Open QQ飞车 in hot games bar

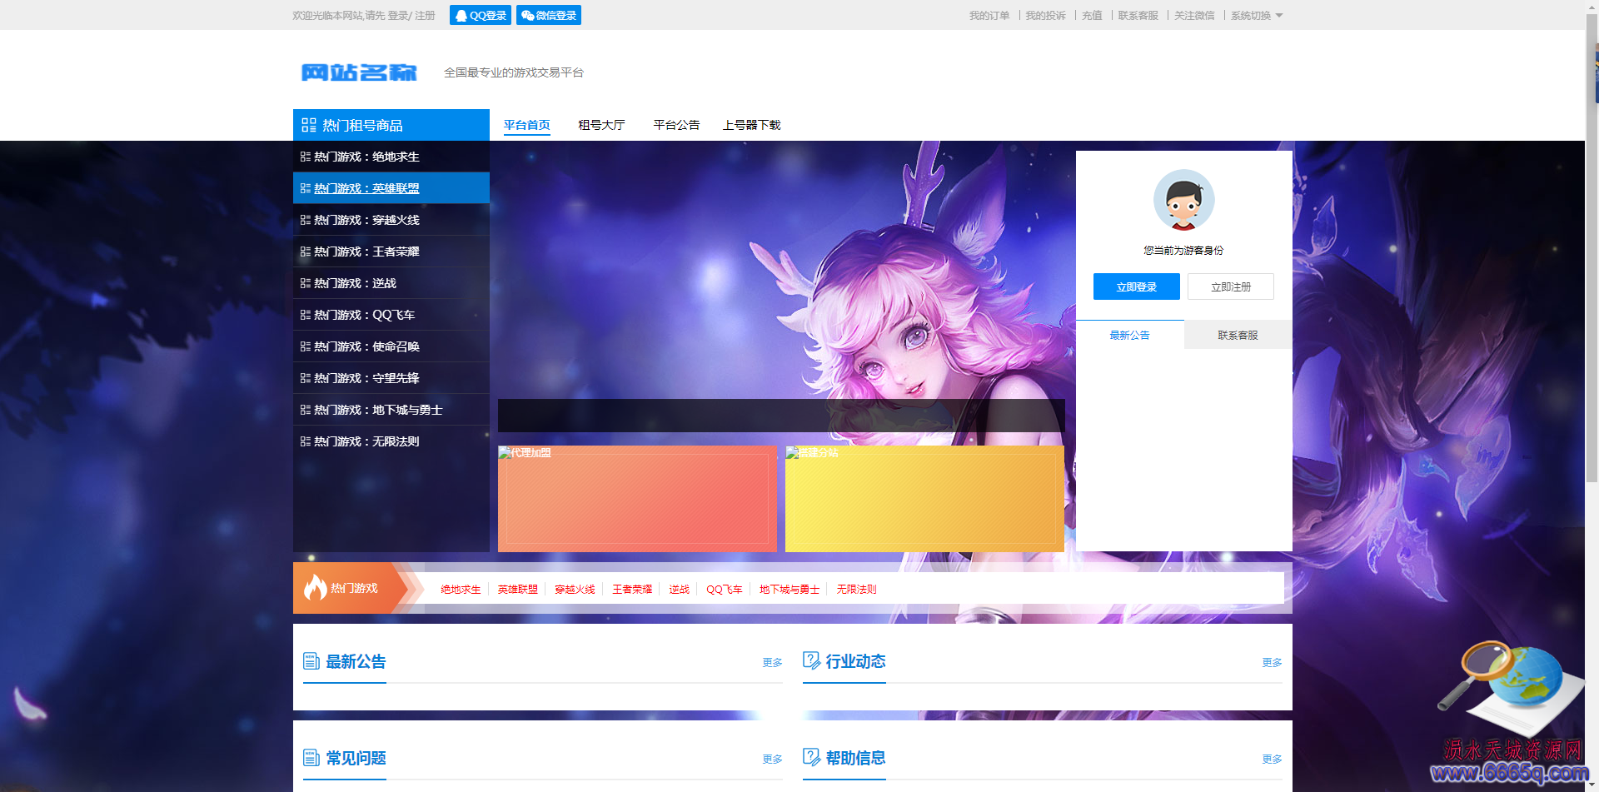725,590
